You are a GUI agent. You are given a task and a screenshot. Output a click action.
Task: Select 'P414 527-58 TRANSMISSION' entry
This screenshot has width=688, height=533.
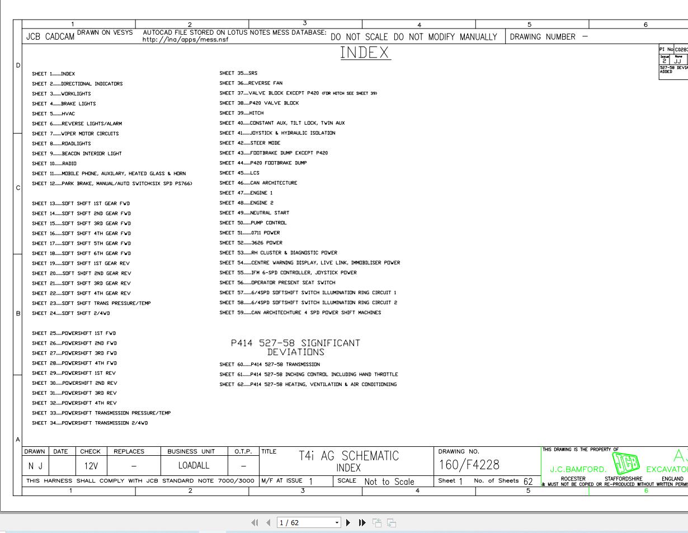[270, 365]
